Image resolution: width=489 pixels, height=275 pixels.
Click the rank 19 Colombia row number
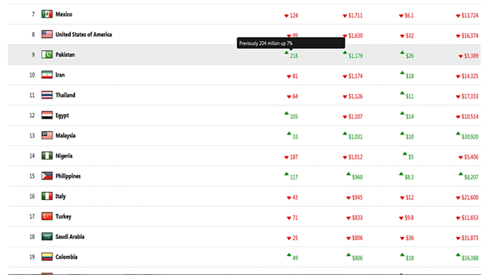click(32, 257)
